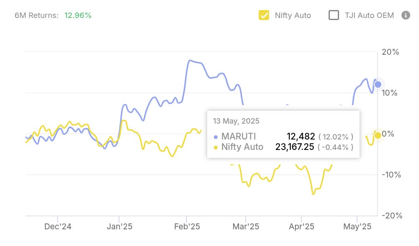Enable the TJI Auto OEM checkbox
Screen dimensions: 419x246
(x=334, y=15)
